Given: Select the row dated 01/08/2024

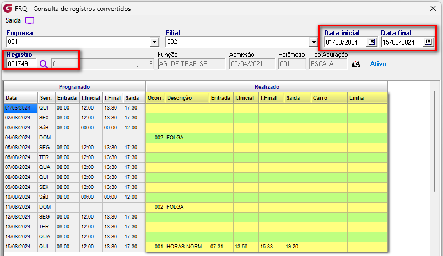Looking at the screenshot, I should (196, 108).
